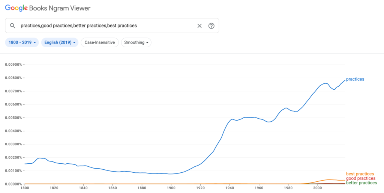Click the 1800 marker on the x-axis
Screen dimensions: 384x193
coord(25,188)
